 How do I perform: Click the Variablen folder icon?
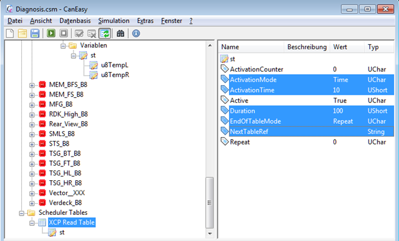click(x=73, y=46)
